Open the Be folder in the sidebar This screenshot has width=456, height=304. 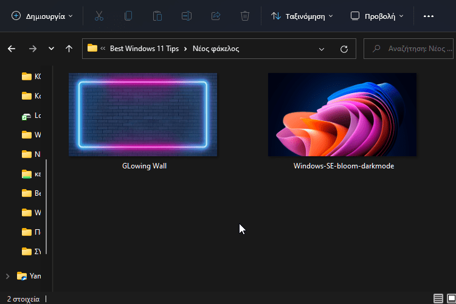[31, 193]
